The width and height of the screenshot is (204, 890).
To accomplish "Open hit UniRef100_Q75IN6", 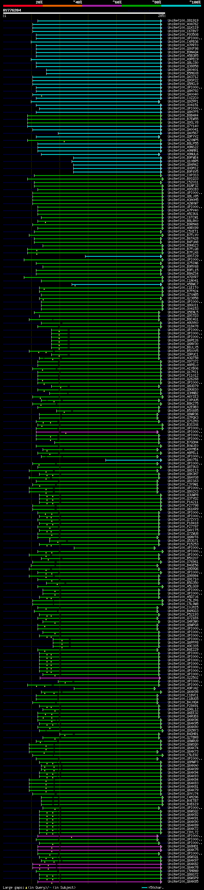I will [183, 263].
